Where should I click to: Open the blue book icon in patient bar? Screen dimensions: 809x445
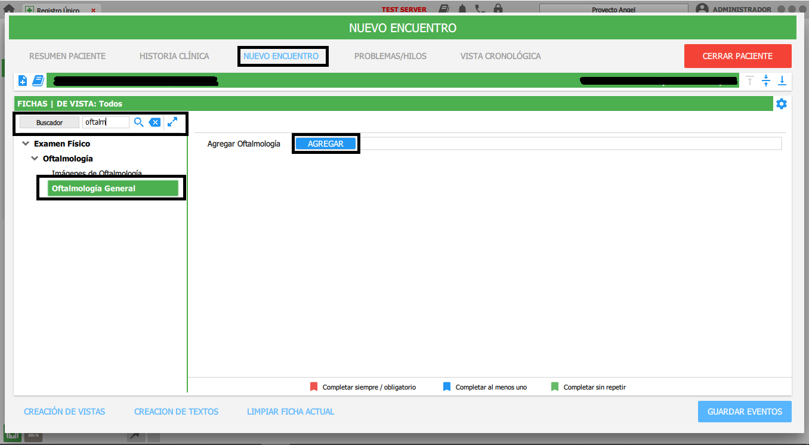[x=38, y=81]
